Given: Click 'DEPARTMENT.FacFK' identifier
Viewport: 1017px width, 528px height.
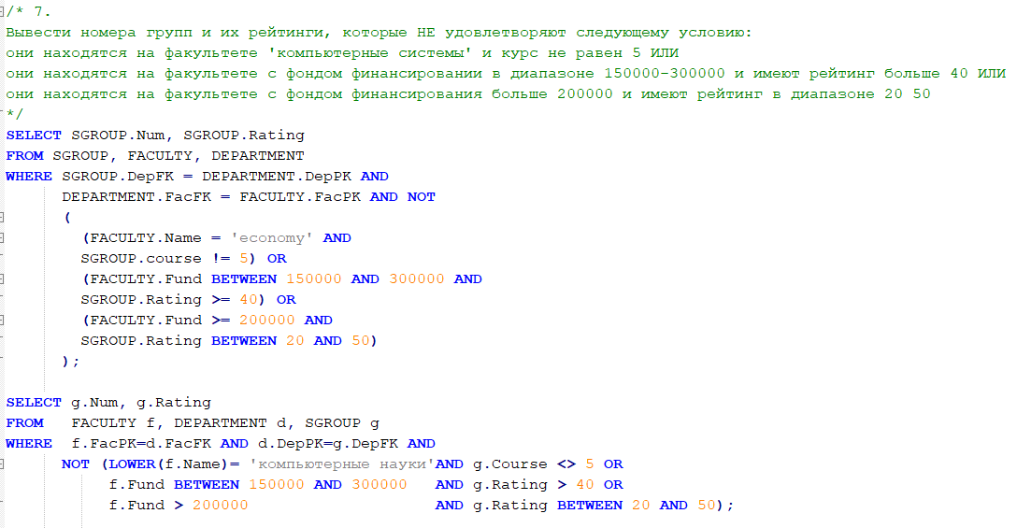Looking at the screenshot, I should 136,196.
